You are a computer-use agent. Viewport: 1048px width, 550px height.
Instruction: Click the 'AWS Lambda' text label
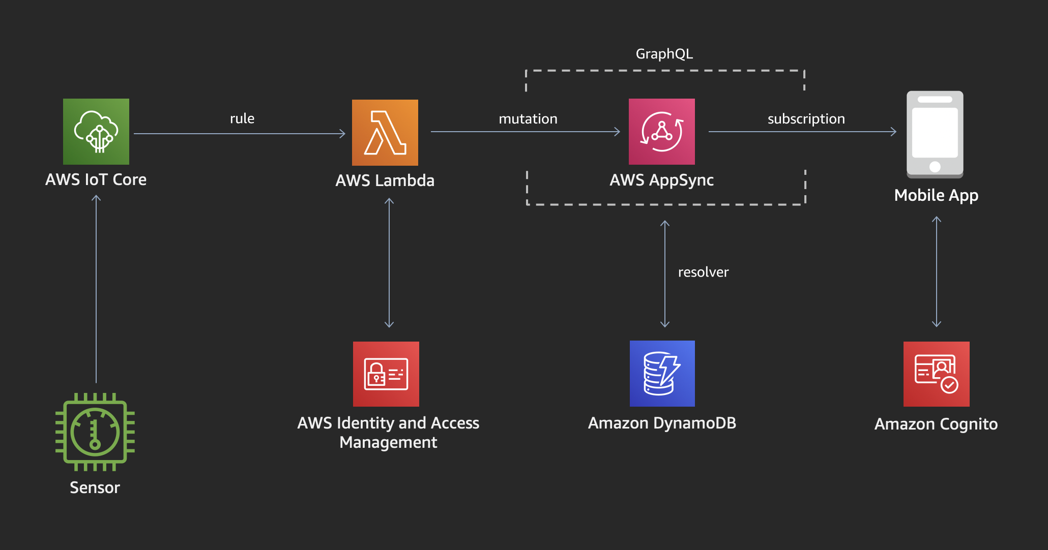point(385,180)
